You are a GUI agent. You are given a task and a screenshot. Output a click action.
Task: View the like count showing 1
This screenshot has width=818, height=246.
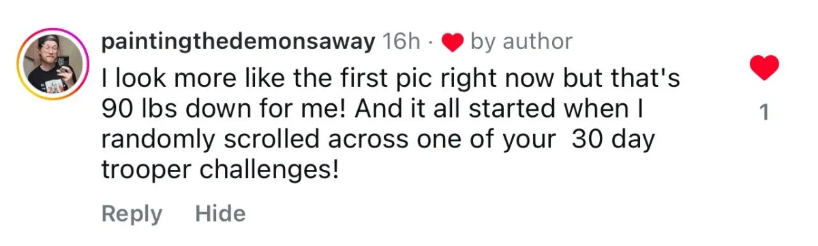coord(764,112)
